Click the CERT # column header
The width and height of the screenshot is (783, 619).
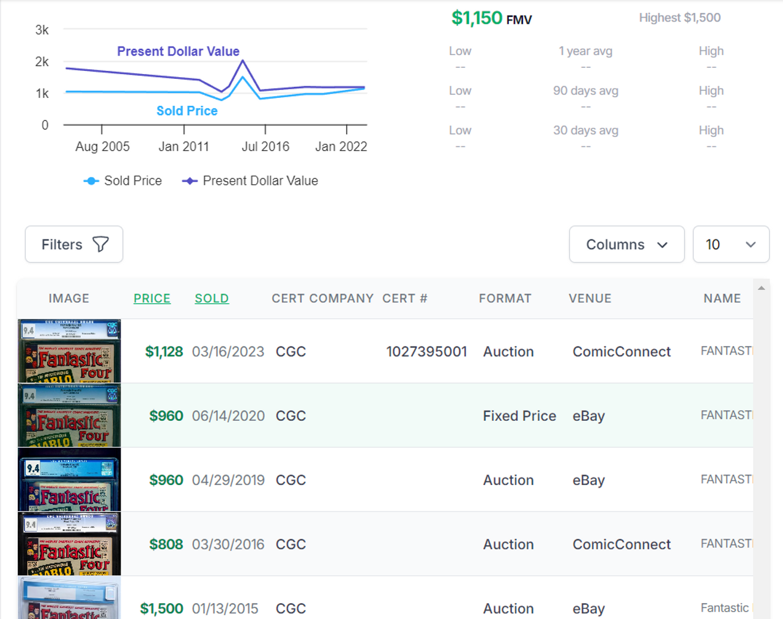point(404,298)
